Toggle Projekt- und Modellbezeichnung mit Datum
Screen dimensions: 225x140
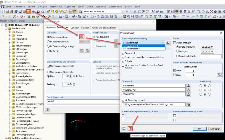coord(123,57)
